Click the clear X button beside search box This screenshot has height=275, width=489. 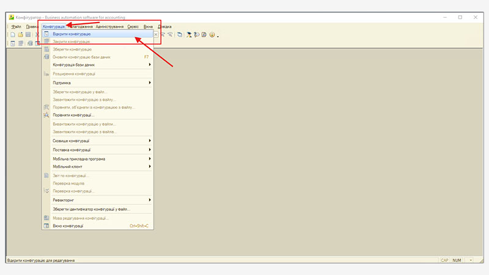point(156,35)
